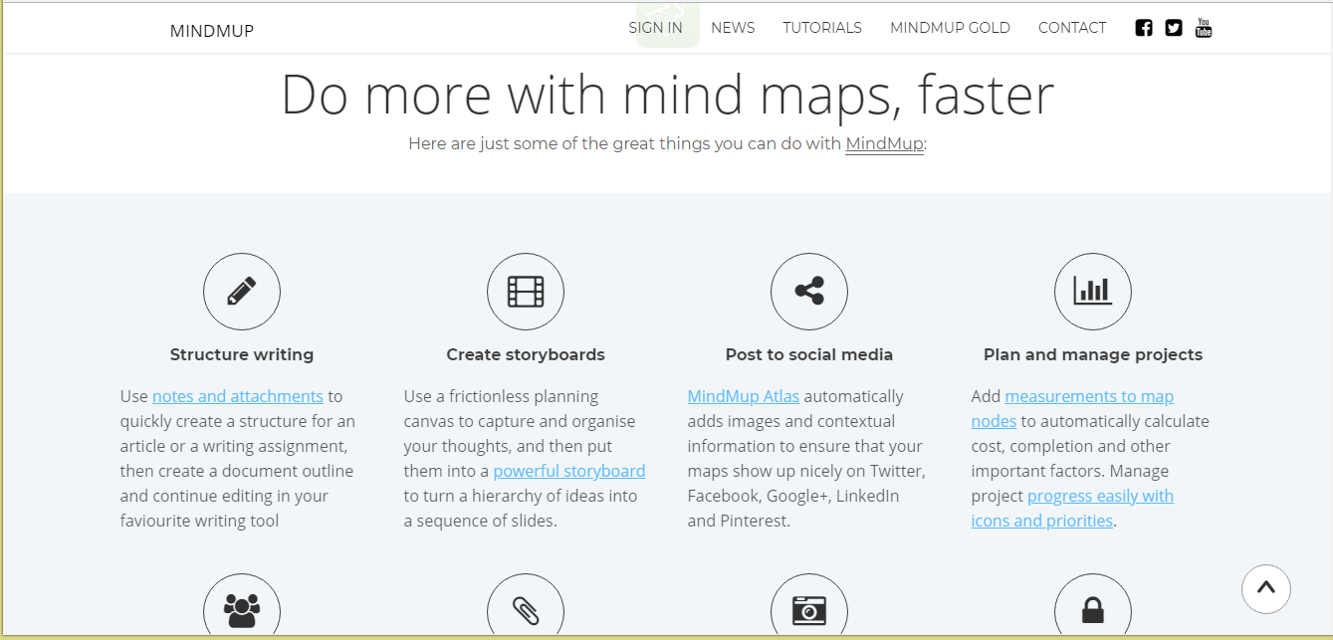Click the back-to-top chevron button

[x=1266, y=588]
